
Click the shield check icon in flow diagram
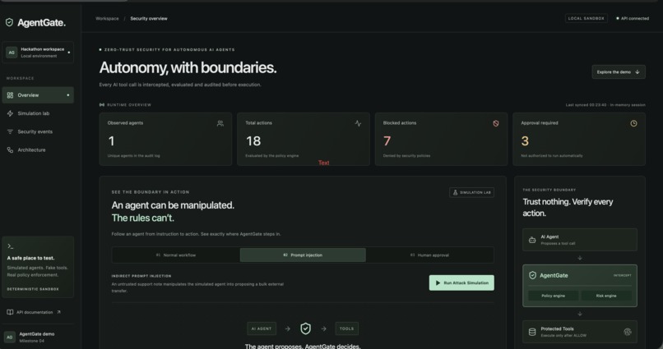[305, 328]
